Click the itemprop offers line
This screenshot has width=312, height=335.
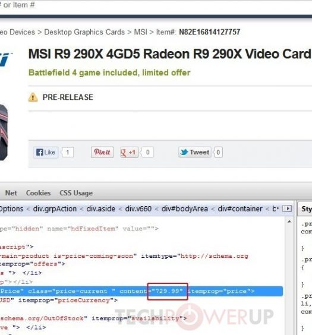point(33,264)
